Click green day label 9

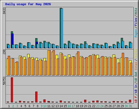coord(42,106)
